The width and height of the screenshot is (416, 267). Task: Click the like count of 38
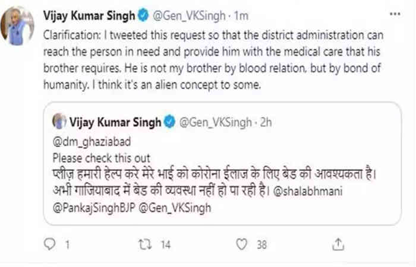[261, 244]
